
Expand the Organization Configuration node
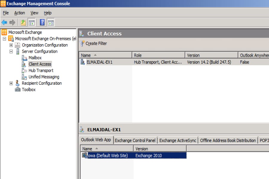(11, 45)
